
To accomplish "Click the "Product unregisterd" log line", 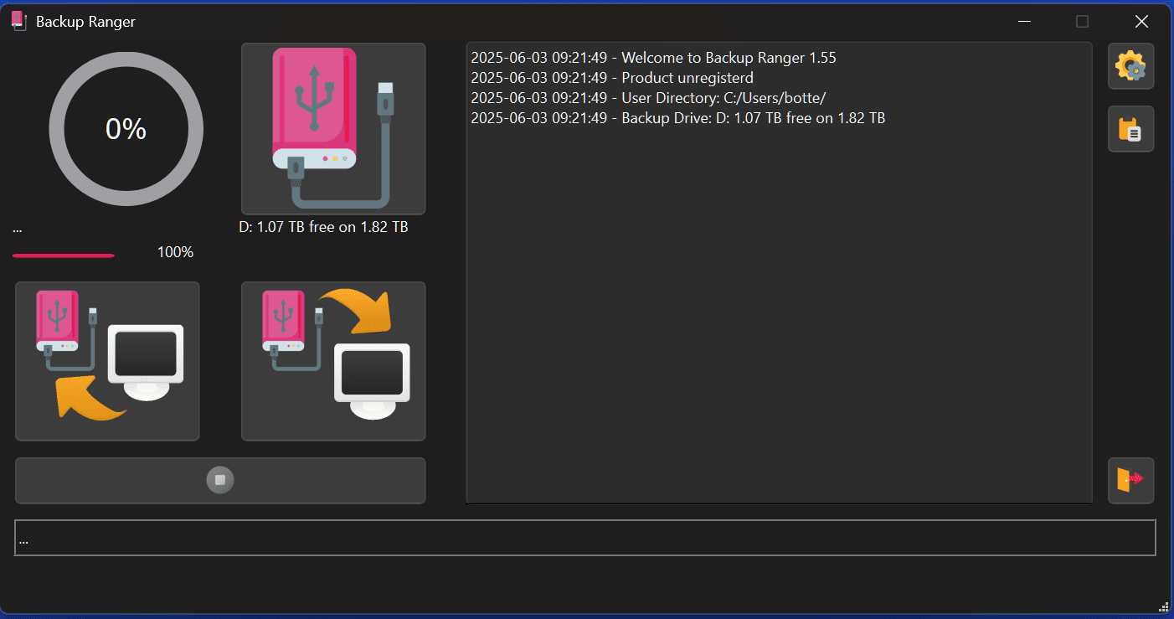I will point(612,78).
